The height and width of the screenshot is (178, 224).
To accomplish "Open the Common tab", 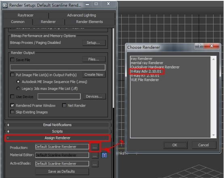I will (x=18, y=22).
